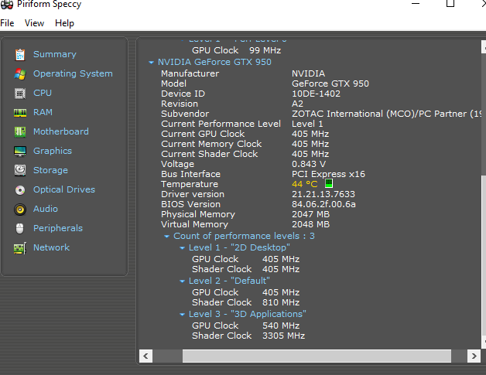Collapse the Level 3 "3D Applications" node
The width and height of the screenshot is (486, 375).
tap(182, 315)
